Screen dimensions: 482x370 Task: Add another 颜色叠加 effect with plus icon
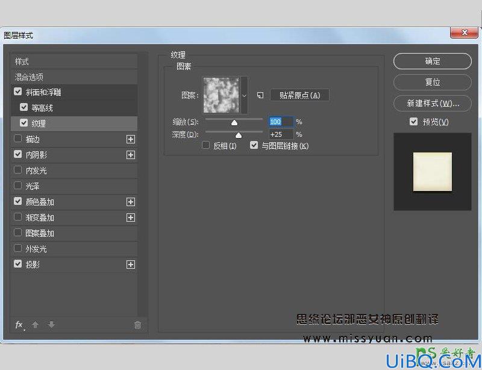pos(131,202)
